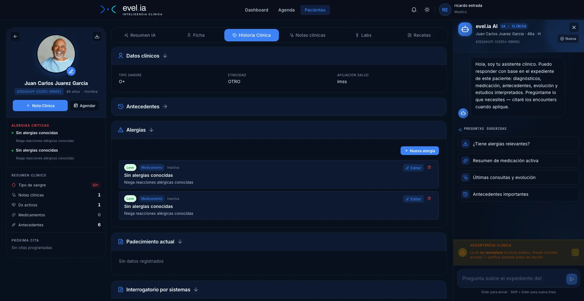Viewport: 584px width, 301px height.
Task: Delete the first allergy entry
Action: [x=429, y=167]
